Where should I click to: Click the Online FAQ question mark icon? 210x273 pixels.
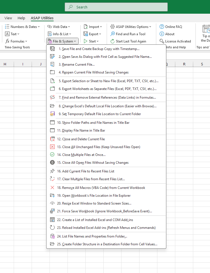(162, 27)
